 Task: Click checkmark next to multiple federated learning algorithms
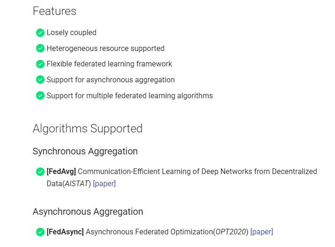(40, 96)
